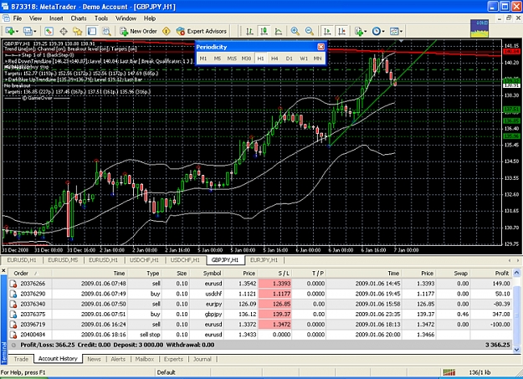
Task: Select the M1 timeframe
Action: coord(203,59)
